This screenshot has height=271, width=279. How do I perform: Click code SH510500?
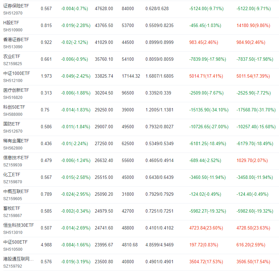point(13,249)
